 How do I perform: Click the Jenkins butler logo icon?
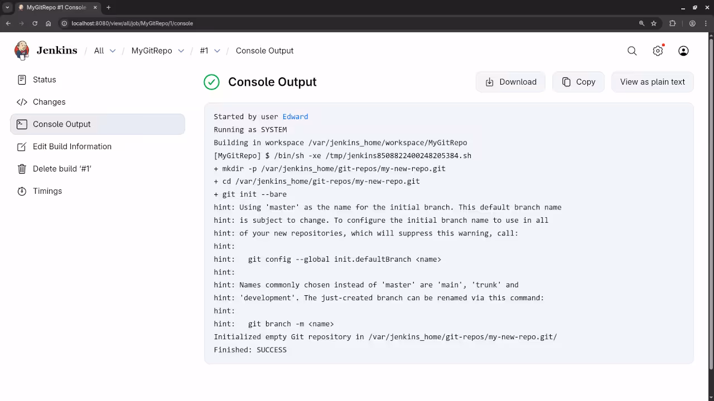coord(22,51)
